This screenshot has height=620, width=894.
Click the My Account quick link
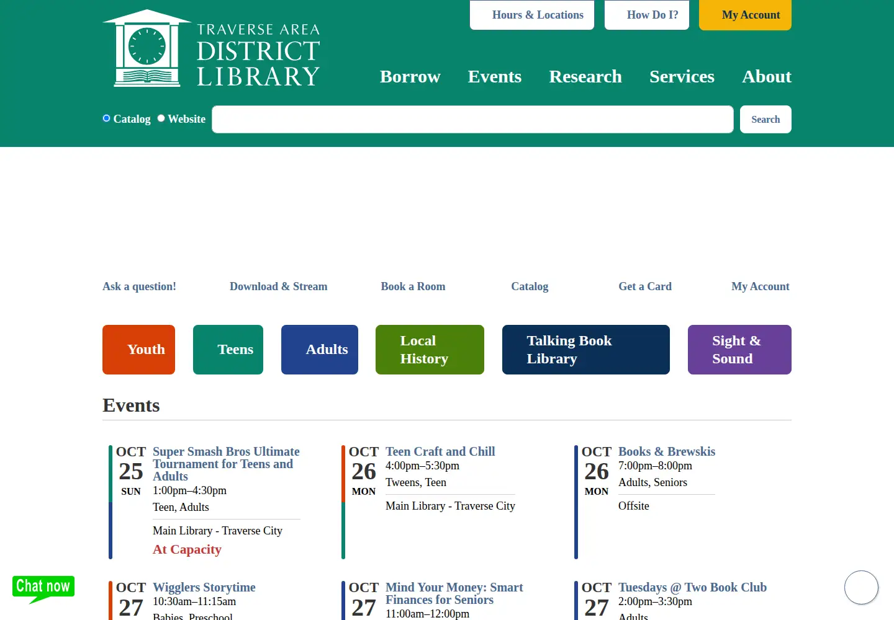(x=761, y=286)
